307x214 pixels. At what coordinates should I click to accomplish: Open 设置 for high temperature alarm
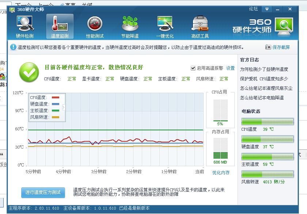pyautogui.click(x=230, y=68)
